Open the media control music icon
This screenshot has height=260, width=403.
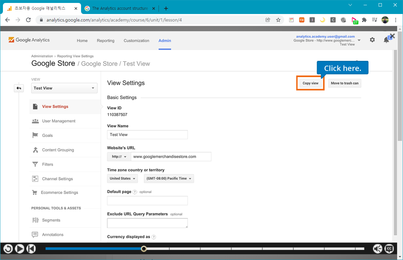coord(375,20)
